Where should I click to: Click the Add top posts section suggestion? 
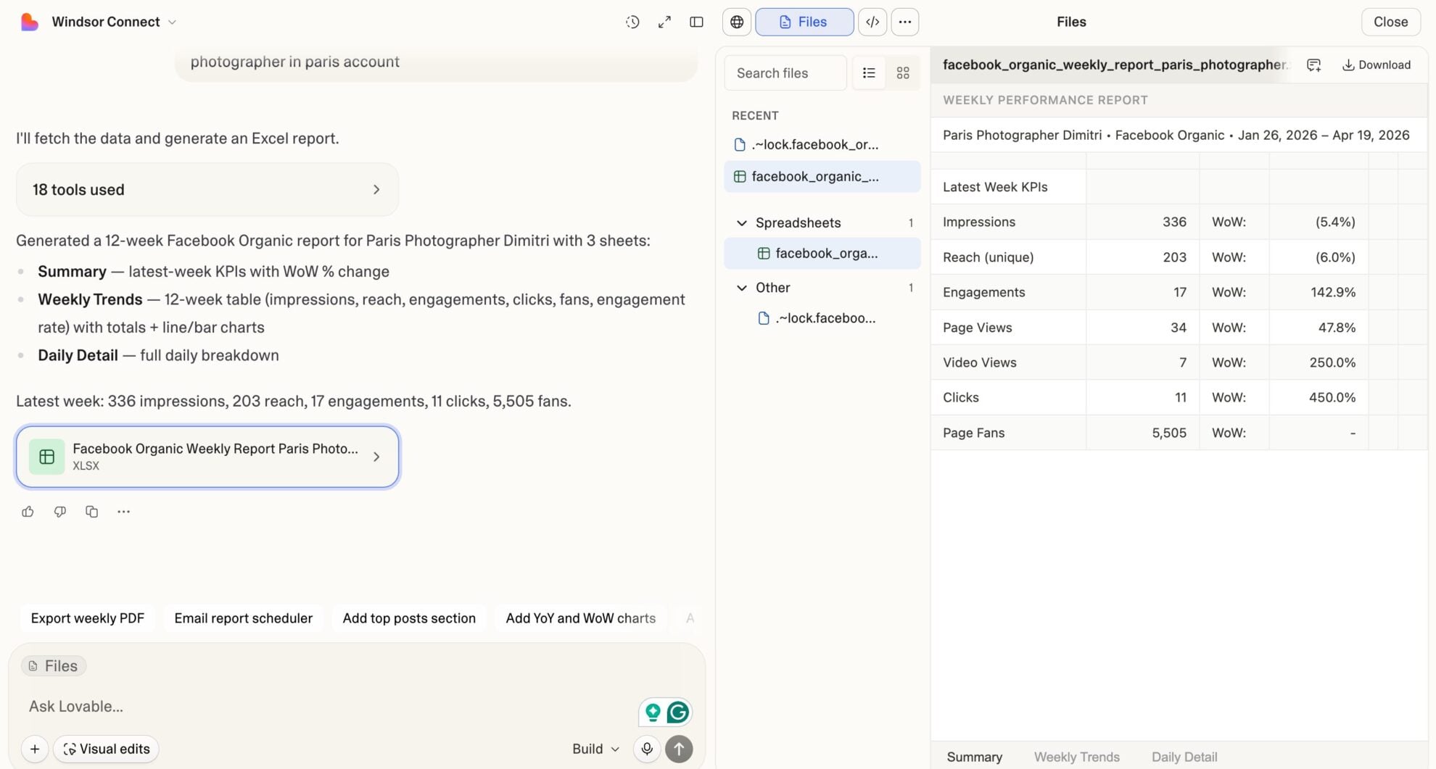tap(409, 618)
